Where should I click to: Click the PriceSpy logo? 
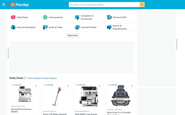click(x=20, y=5)
